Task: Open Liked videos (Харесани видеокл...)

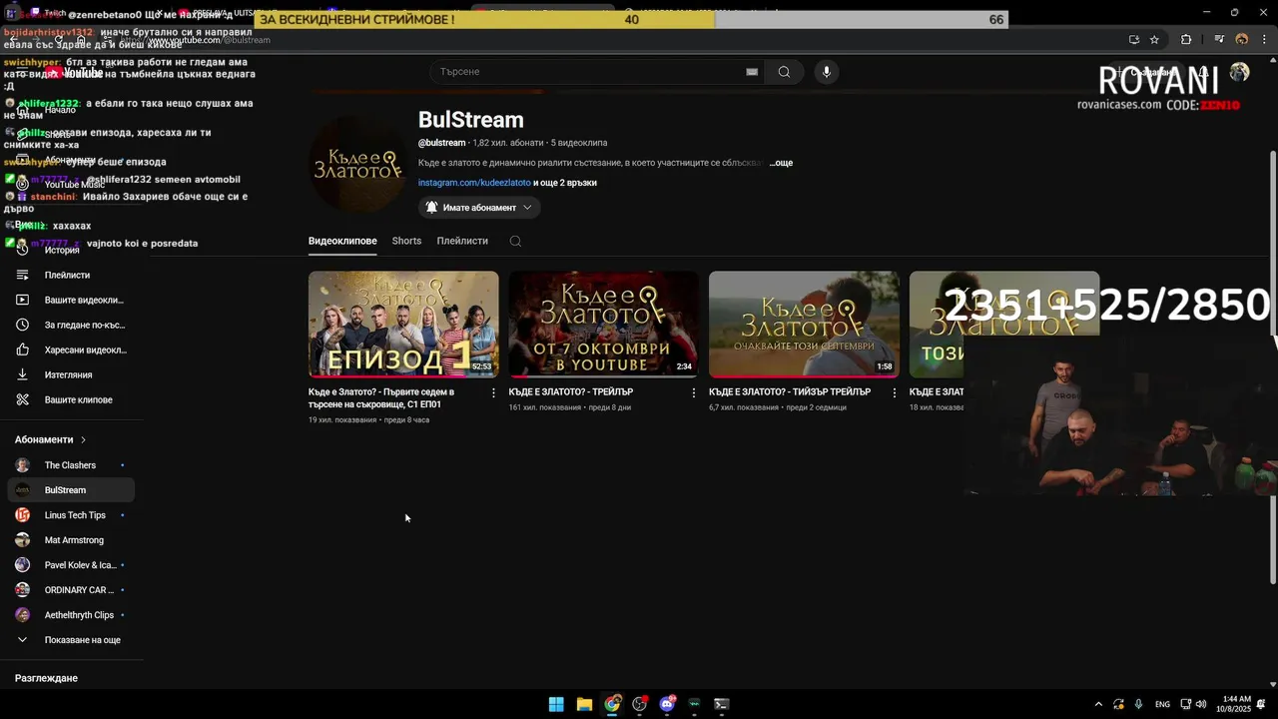Action: pos(70,350)
